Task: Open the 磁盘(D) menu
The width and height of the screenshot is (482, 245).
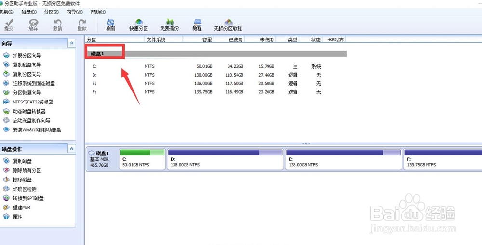Action: [29, 12]
